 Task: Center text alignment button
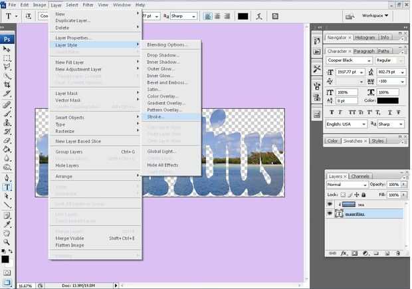pos(217,17)
